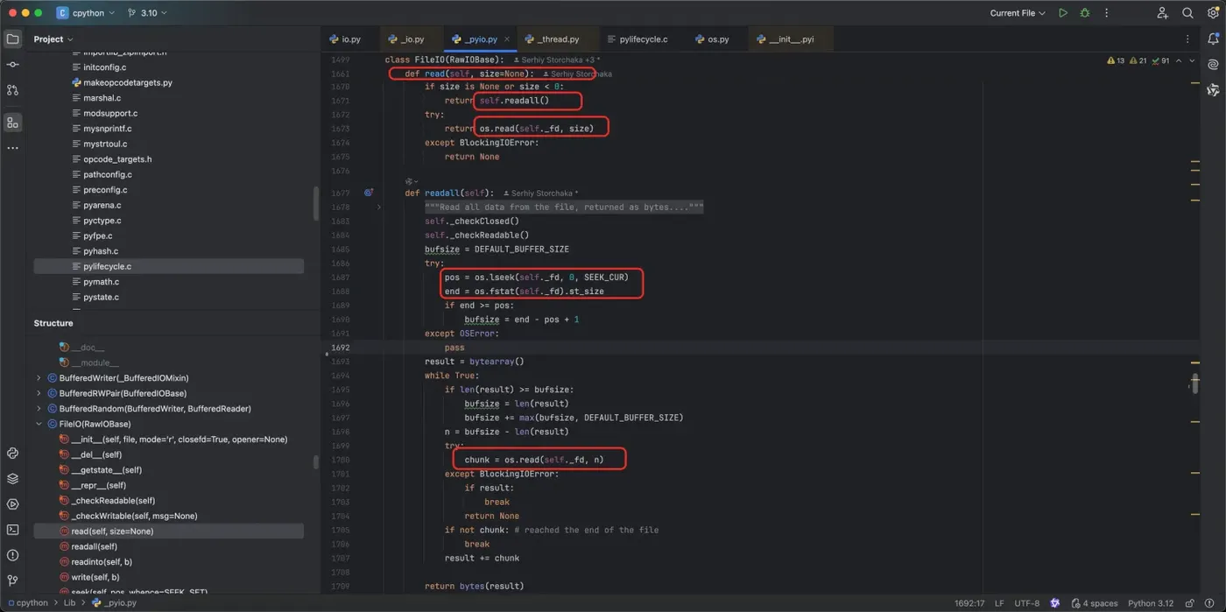Change the 4 spaces indent setting
The width and height of the screenshot is (1226, 612).
pyautogui.click(x=1095, y=603)
